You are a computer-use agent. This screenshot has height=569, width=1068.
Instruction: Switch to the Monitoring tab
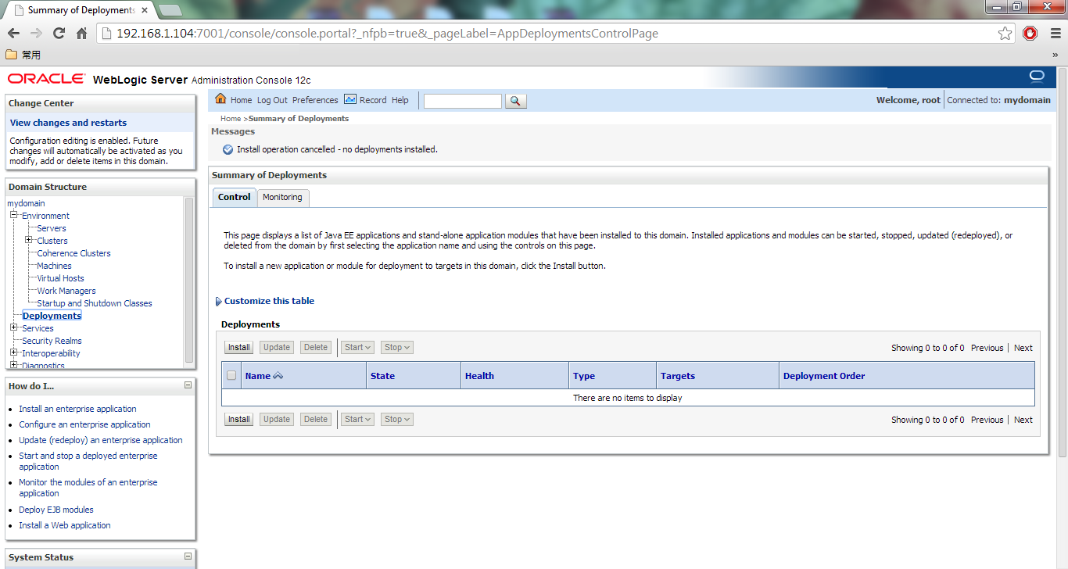click(282, 198)
